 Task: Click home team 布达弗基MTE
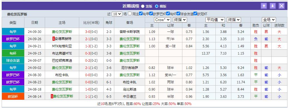pyautogui.click(x=62, y=53)
